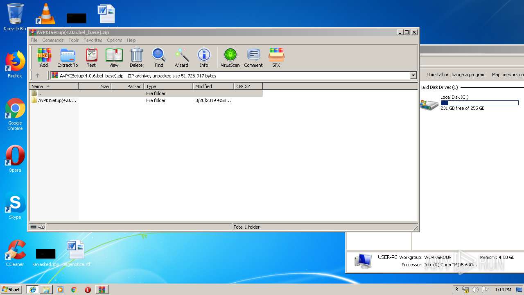Click the CCleaner desktop icon
The image size is (524, 295).
(x=15, y=253)
